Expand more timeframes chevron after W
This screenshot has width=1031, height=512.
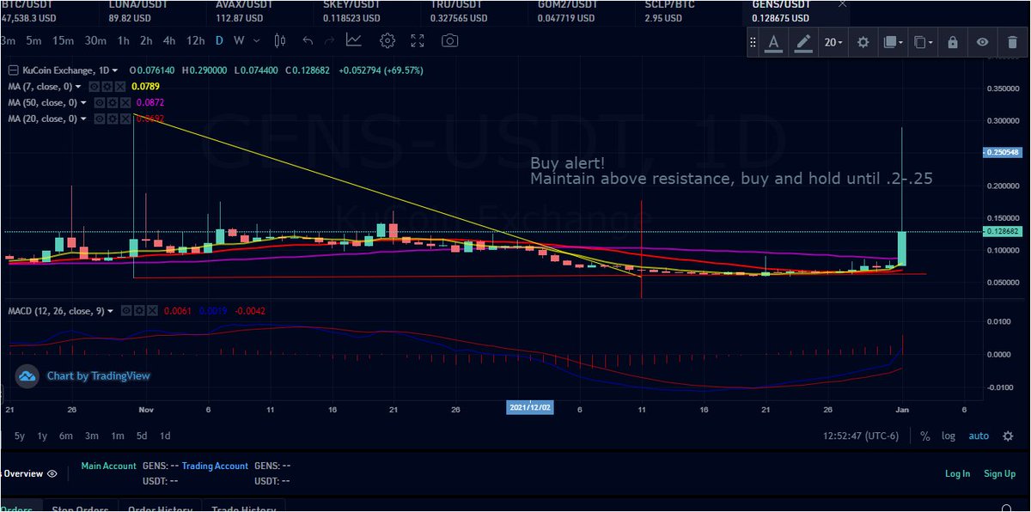tap(257, 40)
